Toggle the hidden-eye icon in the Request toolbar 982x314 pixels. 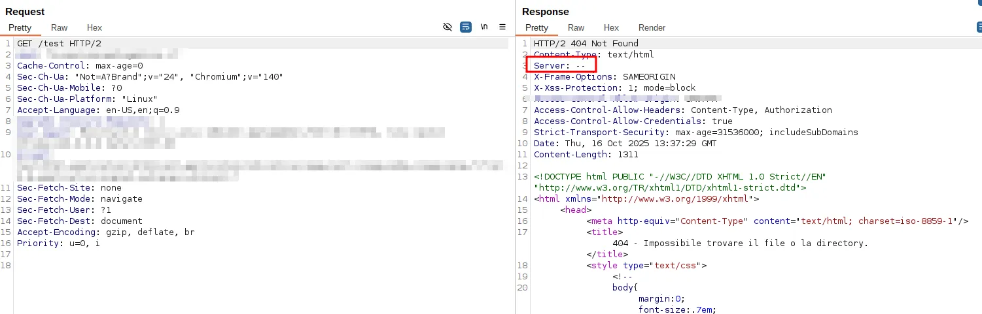click(447, 27)
